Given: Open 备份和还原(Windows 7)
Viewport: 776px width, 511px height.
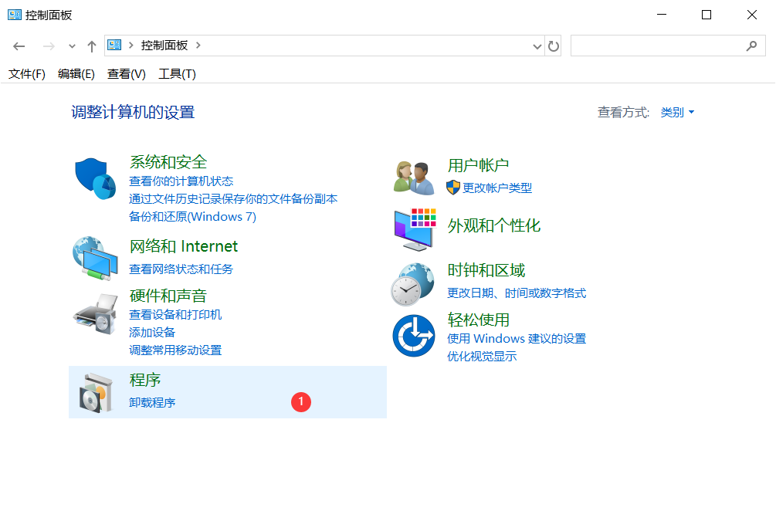Looking at the screenshot, I should (x=192, y=217).
